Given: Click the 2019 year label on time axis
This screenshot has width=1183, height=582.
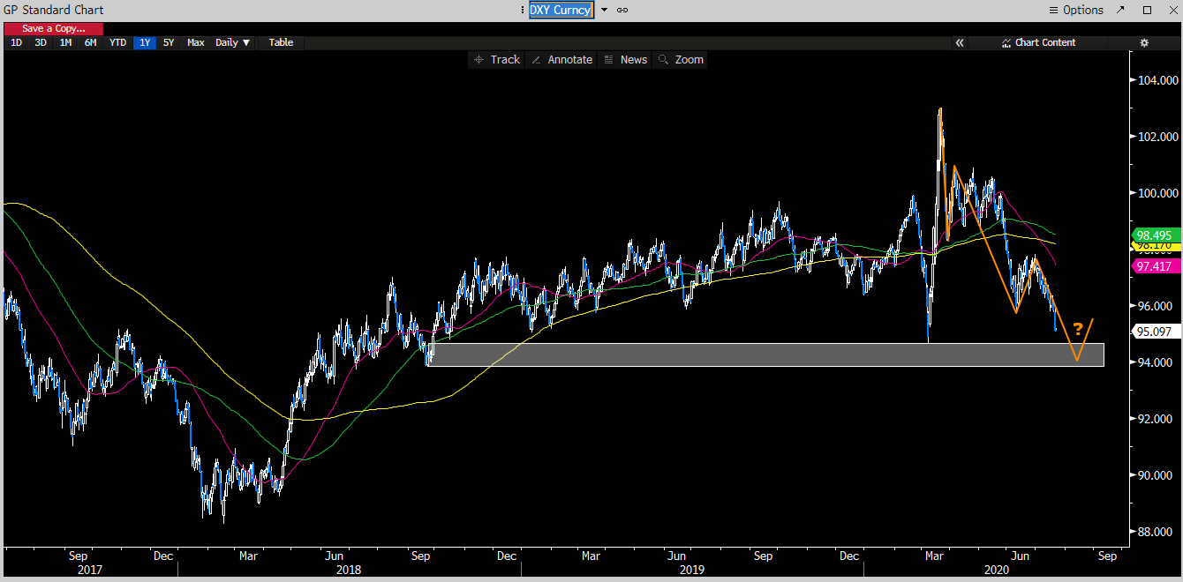Looking at the screenshot, I should 692,570.
